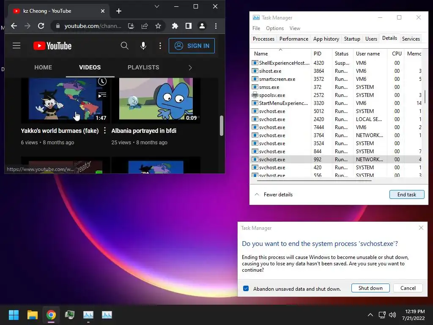Switch to Startup tab in Task Manager

(352, 39)
